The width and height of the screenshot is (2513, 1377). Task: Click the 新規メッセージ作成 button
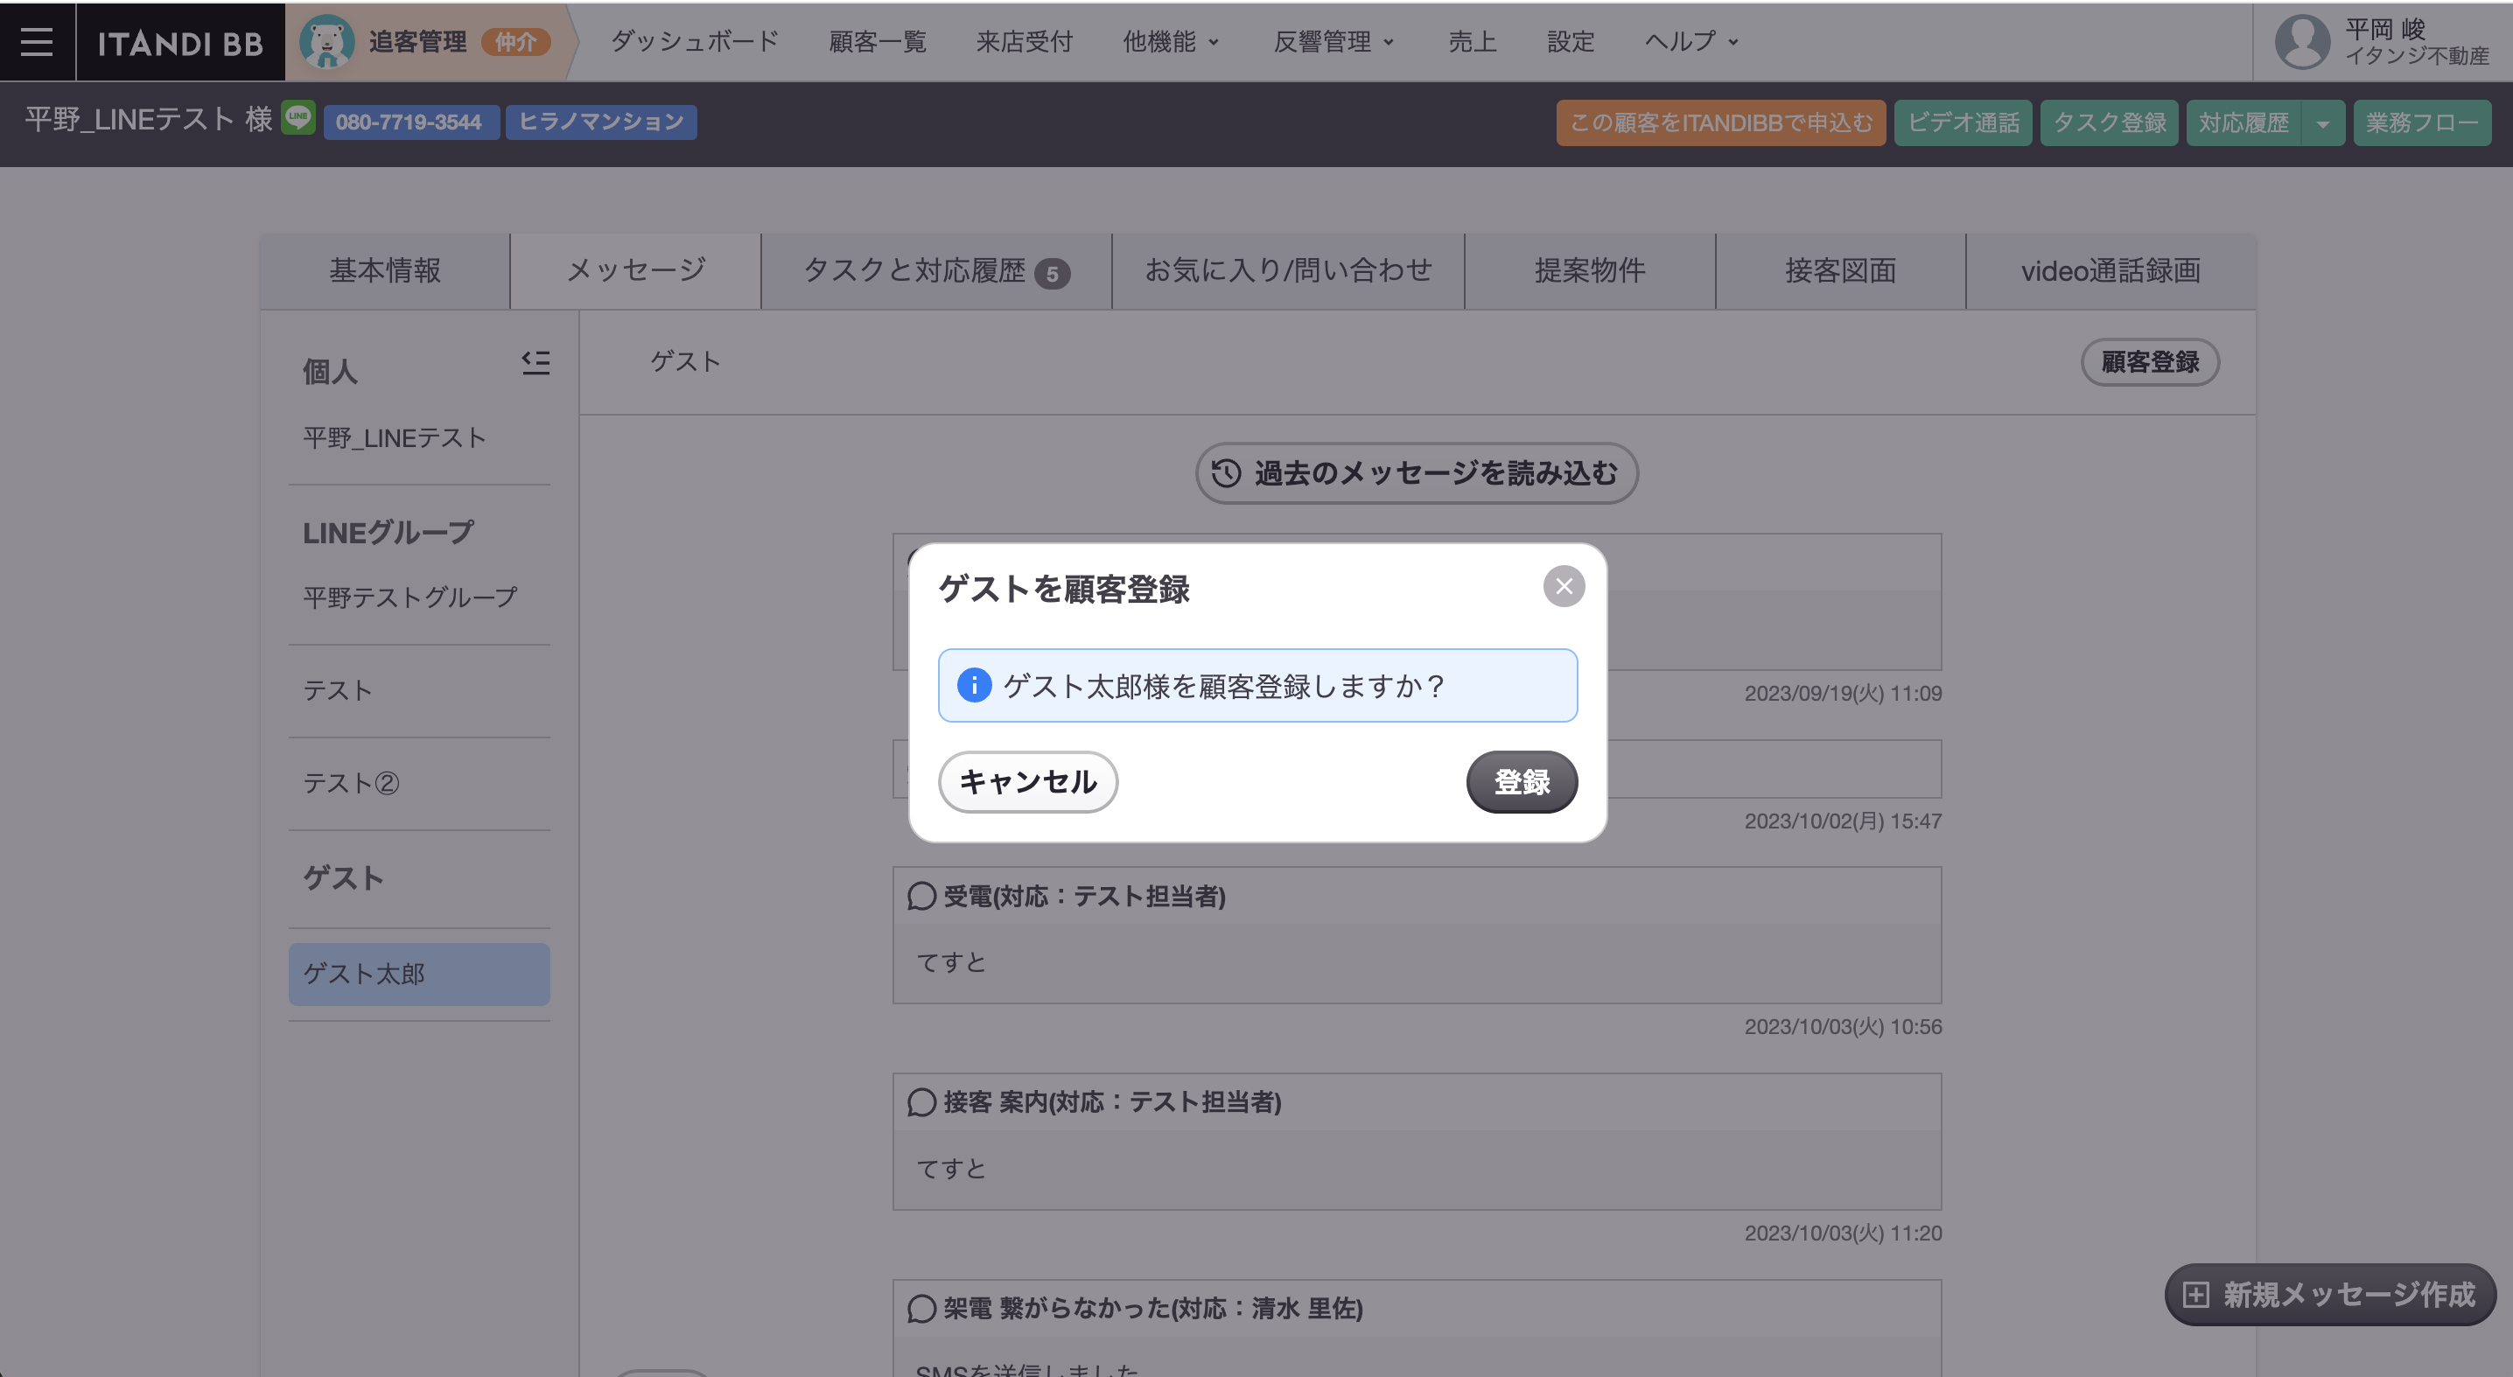coord(2331,1295)
